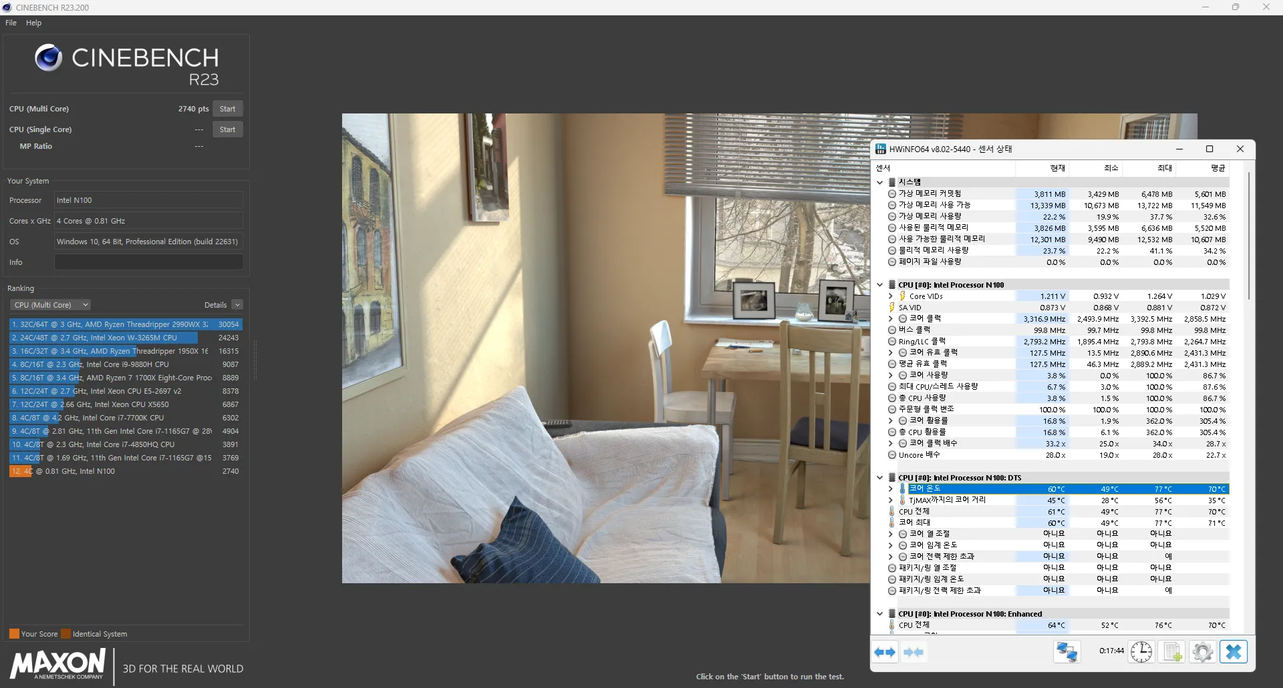1283x688 pixels.
Task: Click the thermometer icon next to 코어 최대
Action: 891,523
